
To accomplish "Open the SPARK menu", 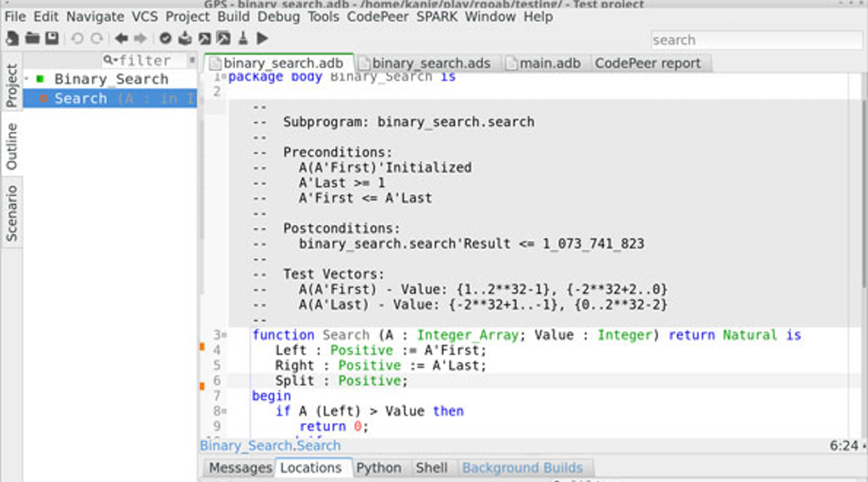I will coord(437,16).
